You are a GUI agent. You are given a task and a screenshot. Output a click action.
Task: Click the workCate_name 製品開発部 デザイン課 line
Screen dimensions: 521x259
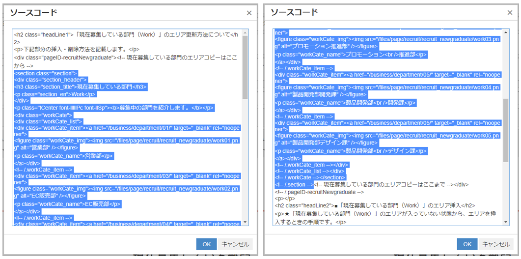click(351, 151)
